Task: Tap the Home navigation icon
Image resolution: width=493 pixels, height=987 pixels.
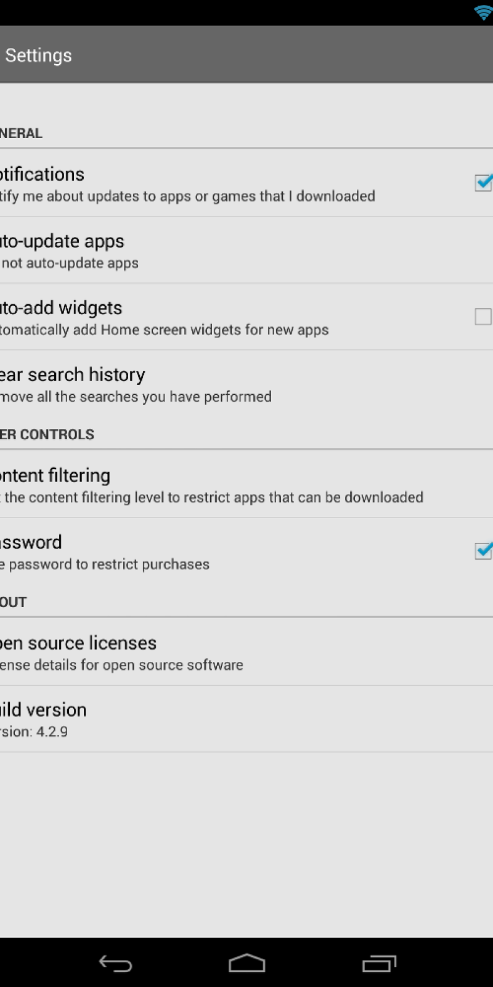Action: 246,963
